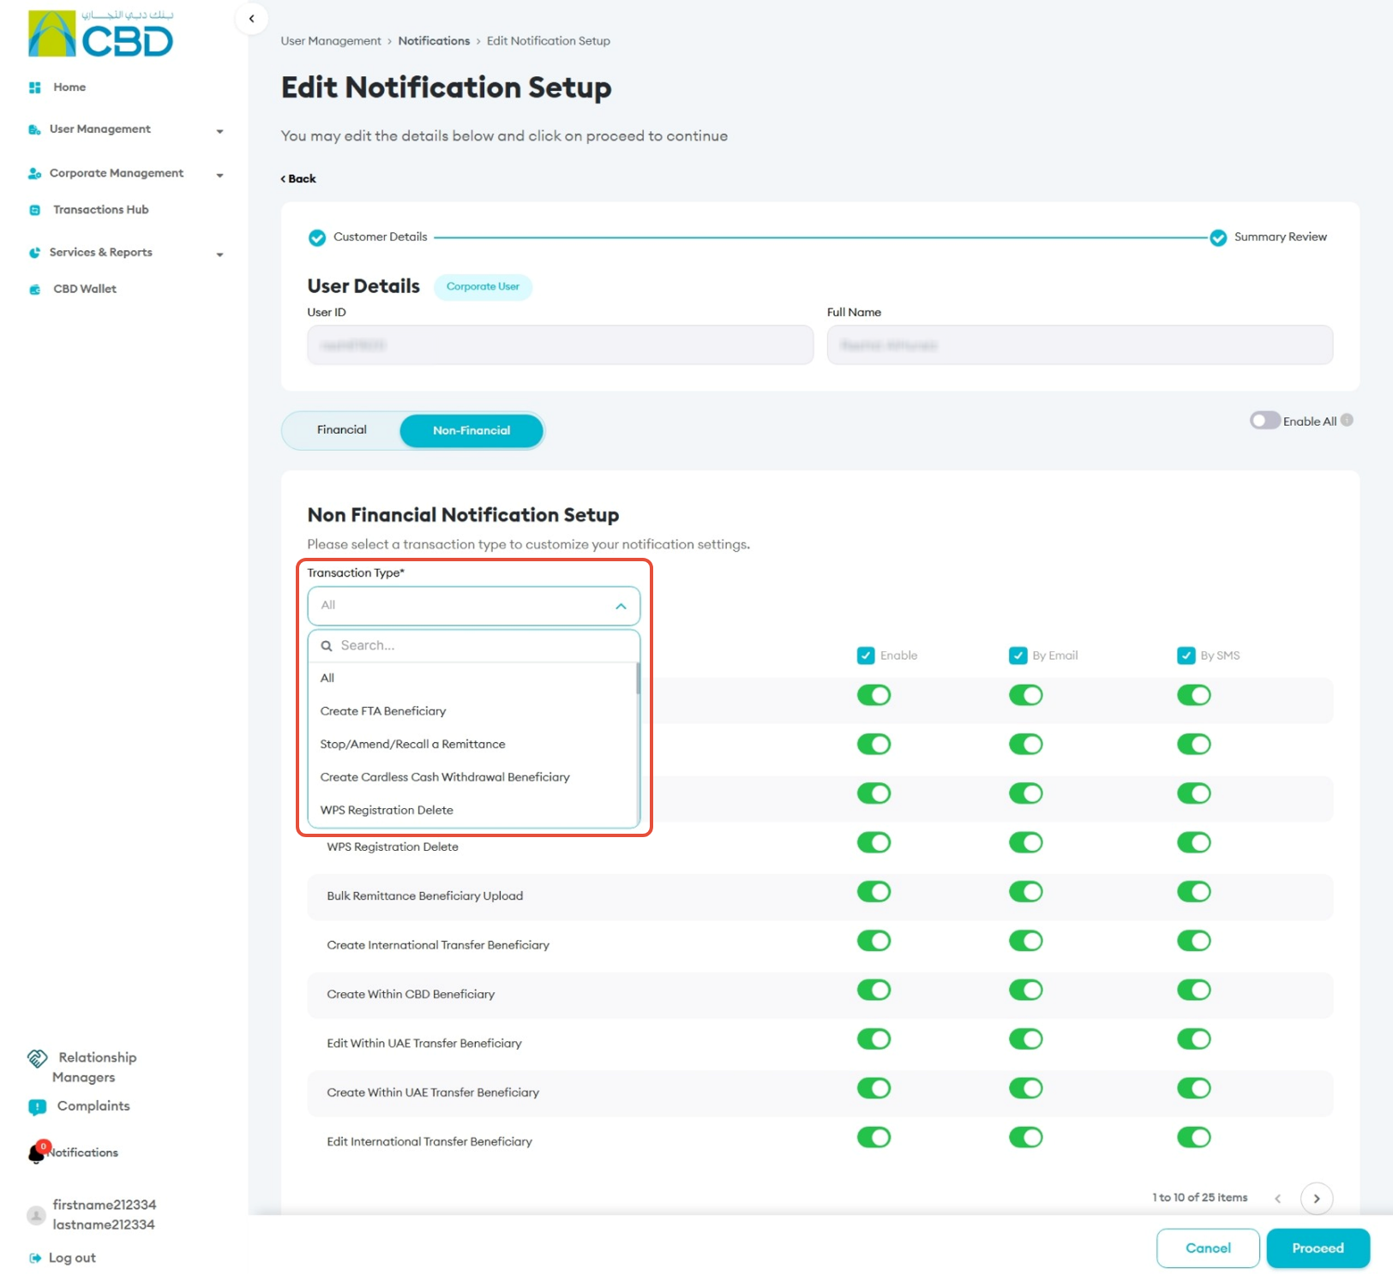This screenshot has height=1281, width=1393.
Task: Click 'Bulk Remittance Beneficiary Upload' row label
Action: [425, 896]
